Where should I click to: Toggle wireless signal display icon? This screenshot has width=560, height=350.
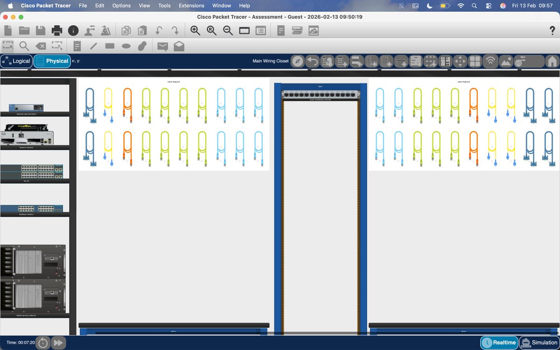coord(490,61)
